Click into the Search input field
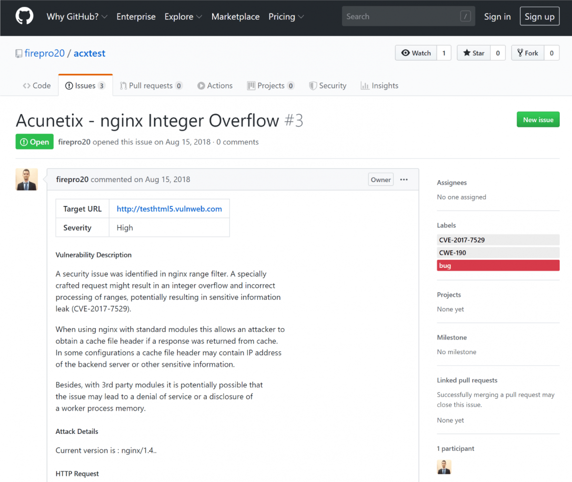The width and height of the screenshot is (572, 482). [x=400, y=17]
